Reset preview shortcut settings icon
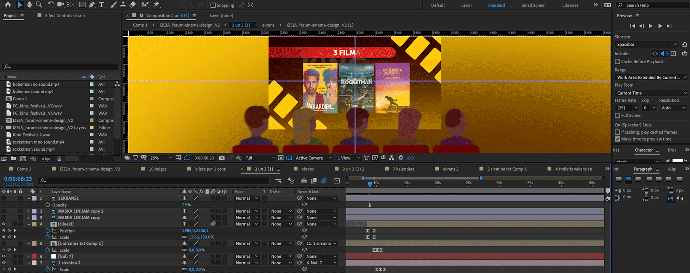 coord(685,45)
